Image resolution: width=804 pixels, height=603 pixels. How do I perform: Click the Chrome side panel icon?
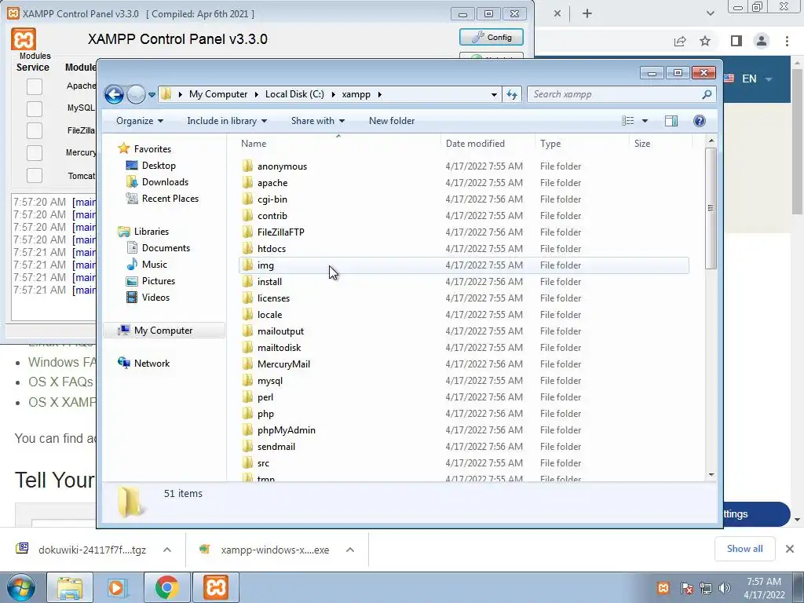tap(736, 41)
